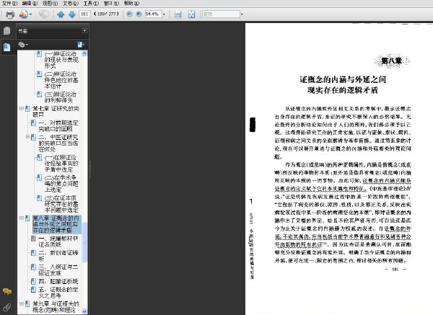Image resolution: width=433 pixels, height=315 pixels.
Task: Select bookmark (一)辨证论治的现状与表现形式
Action: tap(61, 60)
